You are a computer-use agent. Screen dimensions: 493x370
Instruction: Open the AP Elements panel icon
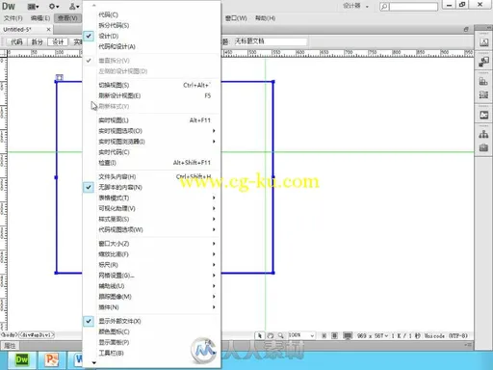(x=483, y=94)
